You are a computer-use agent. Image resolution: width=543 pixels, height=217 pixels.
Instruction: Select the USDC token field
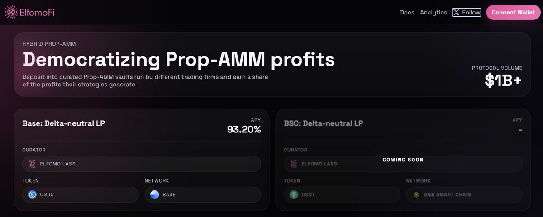pos(80,195)
